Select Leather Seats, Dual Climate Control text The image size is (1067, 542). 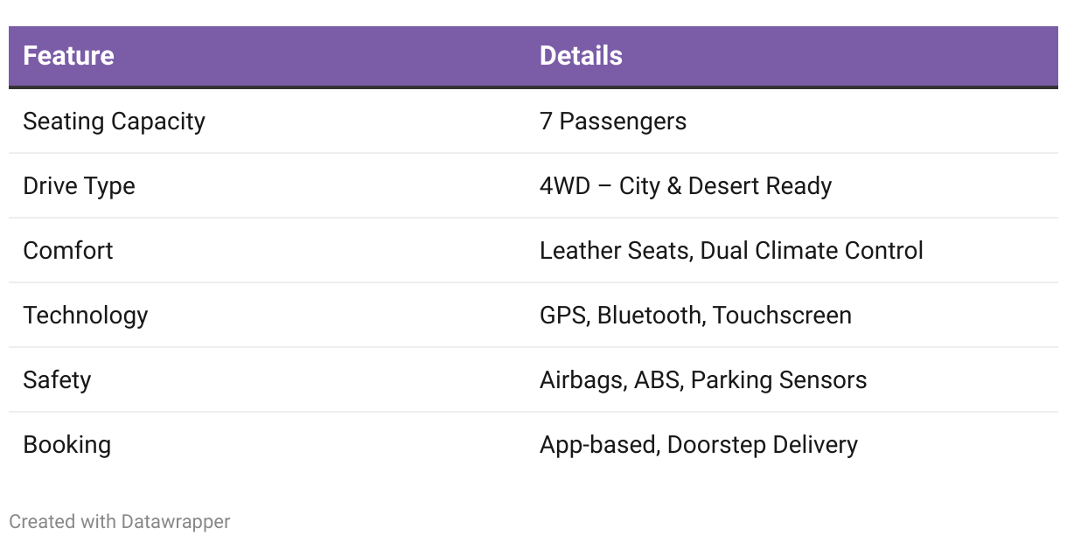[731, 251]
